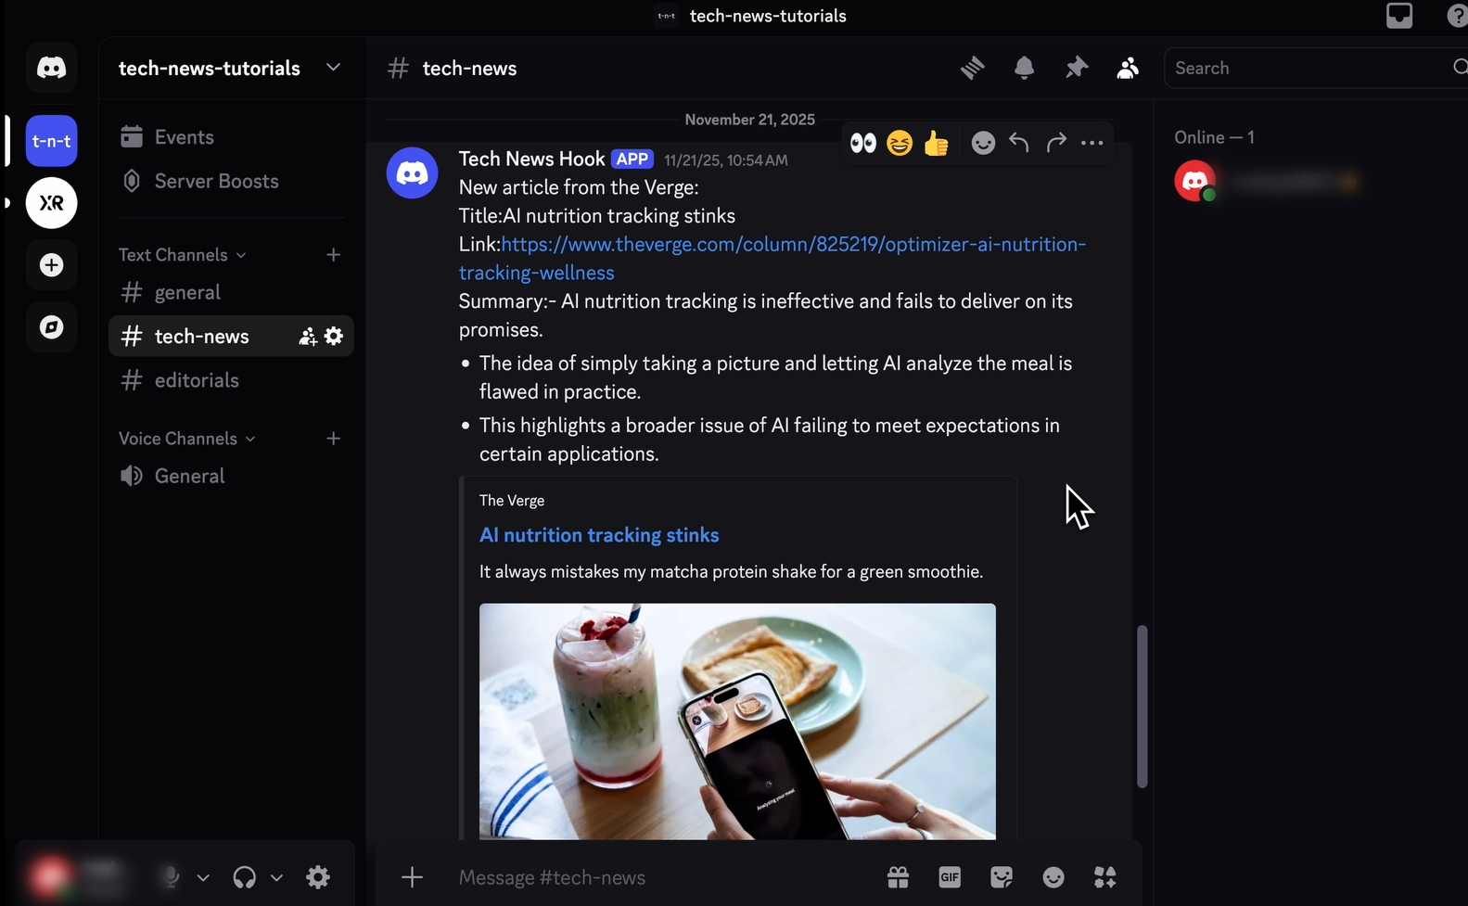Open the GIF picker
Viewport: 1468px width, 906px height.
(x=950, y=877)
